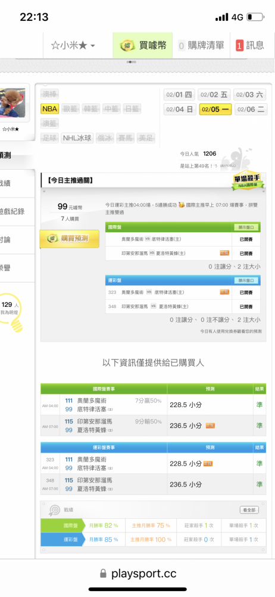Viewport: 275px width, 597px height.
Task: Click the 99 元噱幣 price text
Action: (x=70, y=207)
